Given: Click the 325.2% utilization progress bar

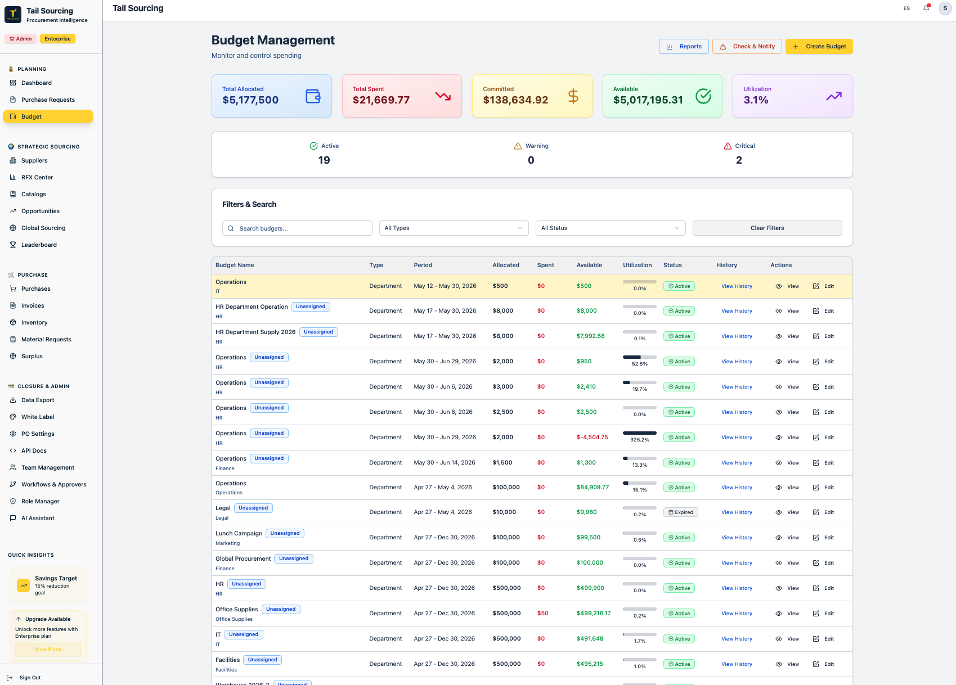Looking at the screenshot, I should pyautogui.click(x=639, y=433).
